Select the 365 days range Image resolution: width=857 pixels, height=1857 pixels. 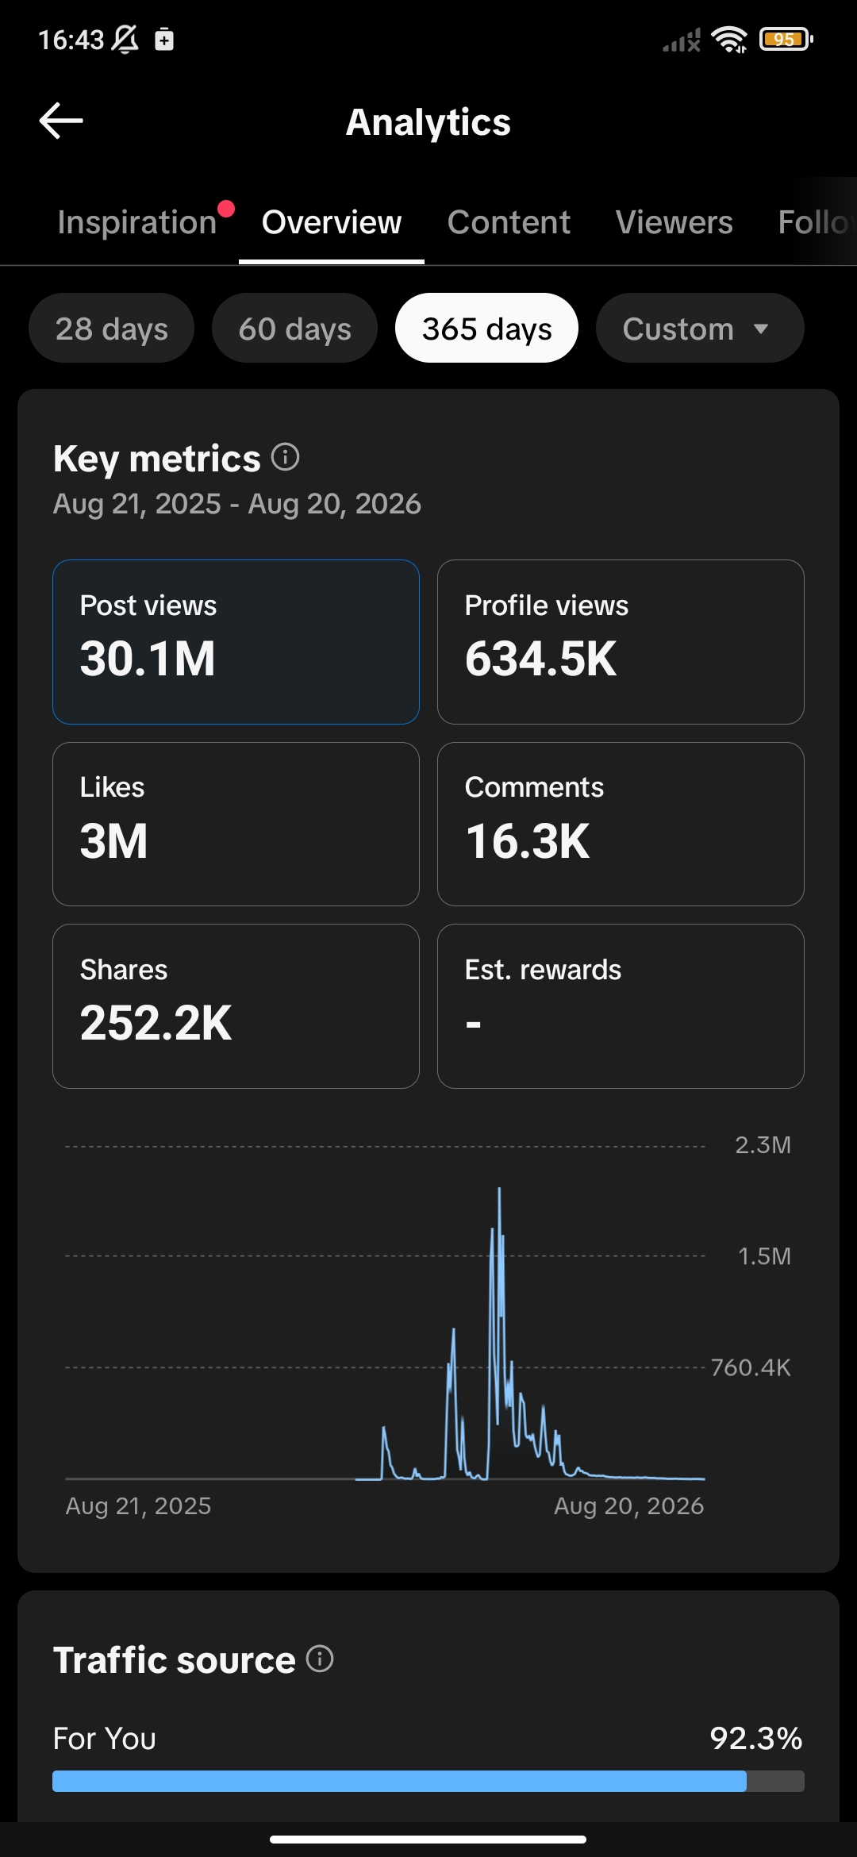tap(486, 329)
